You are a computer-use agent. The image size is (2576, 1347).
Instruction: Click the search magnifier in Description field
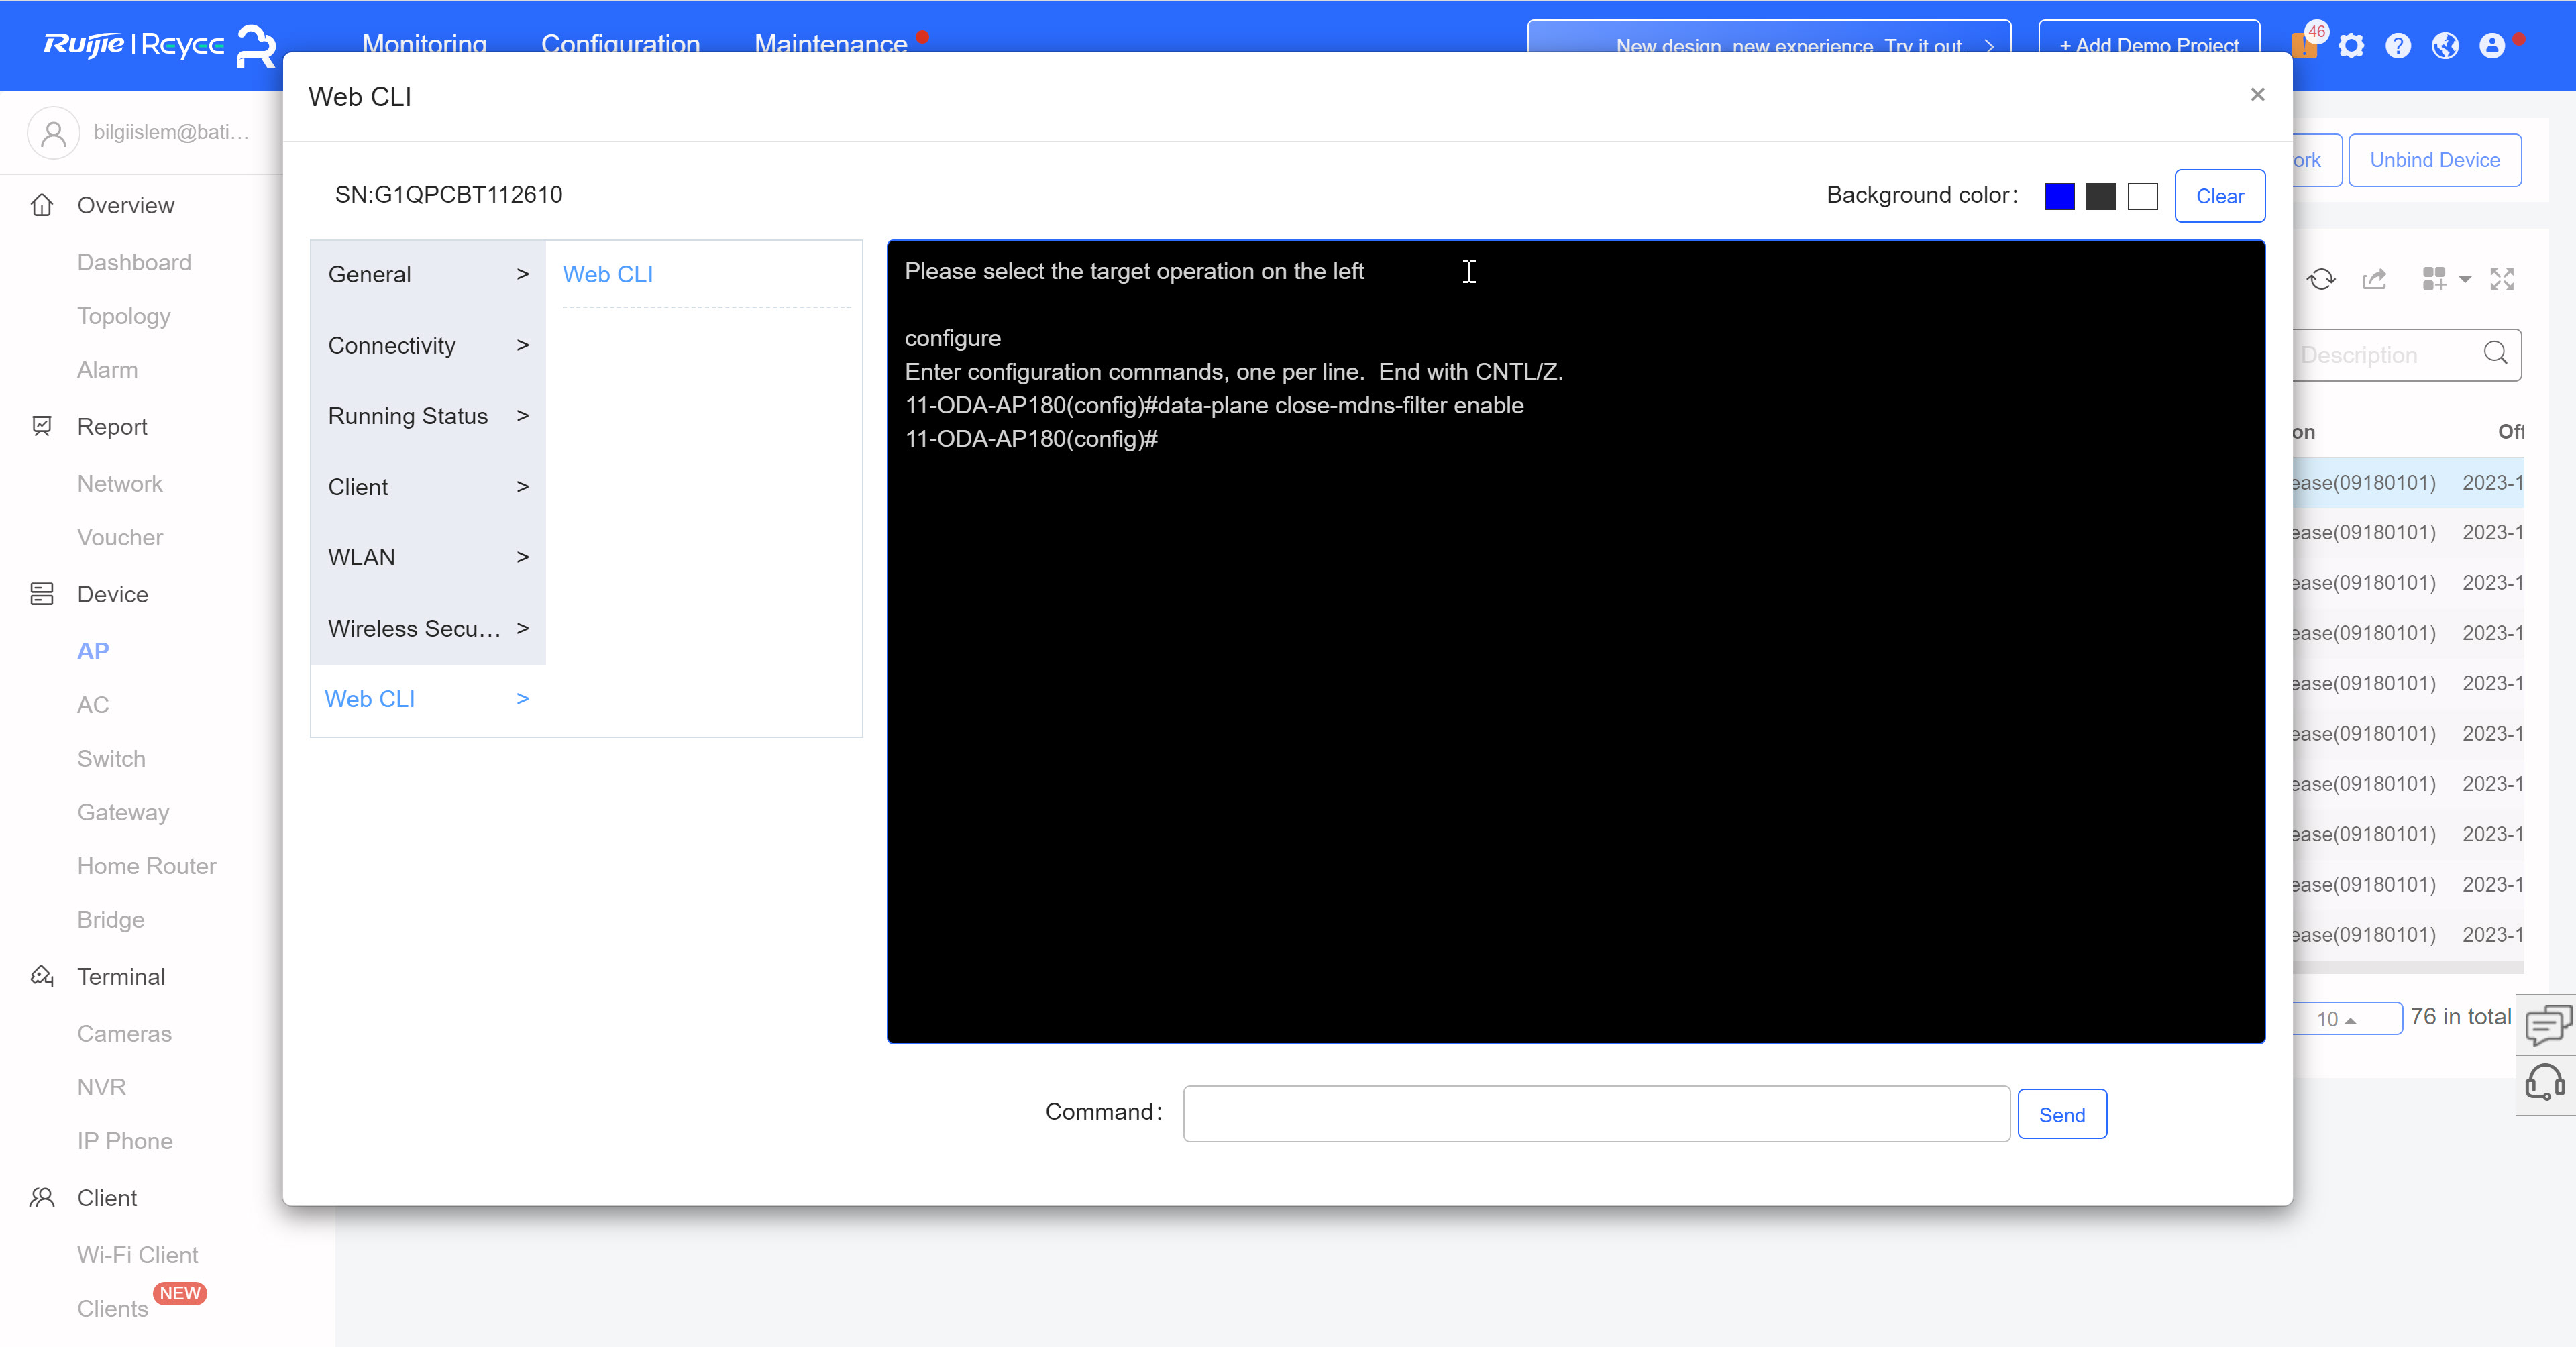[x=2495, y=353]
